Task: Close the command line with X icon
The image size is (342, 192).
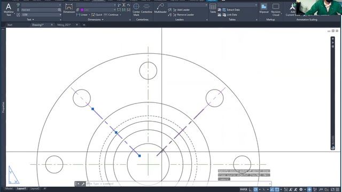Action: click(x=79, y=184)
